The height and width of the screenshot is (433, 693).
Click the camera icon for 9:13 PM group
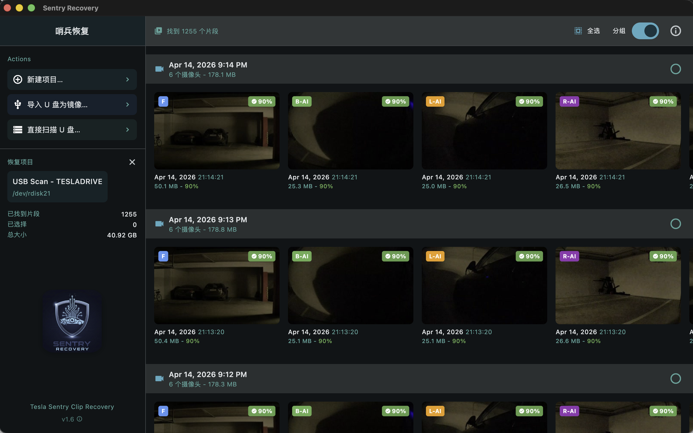159,224
